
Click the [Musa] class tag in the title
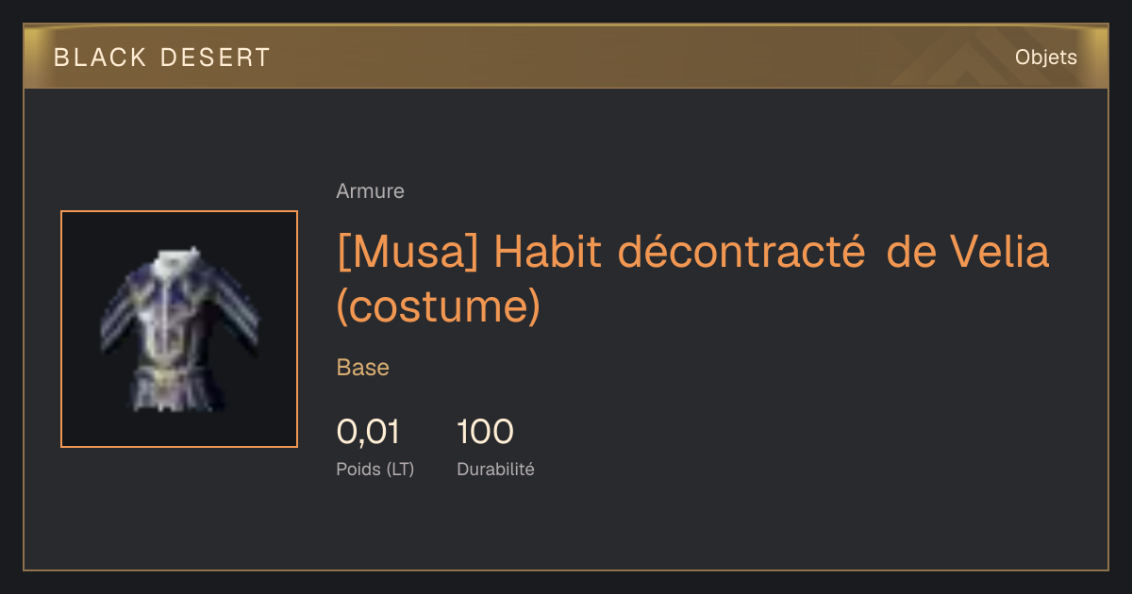coord(408,253)
